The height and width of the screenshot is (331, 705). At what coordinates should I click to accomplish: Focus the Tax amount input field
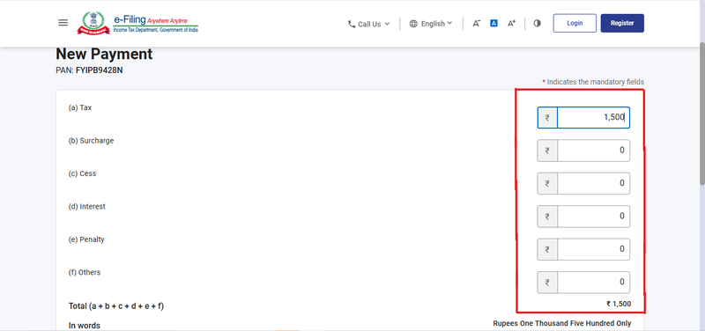(x=593, y=118)
